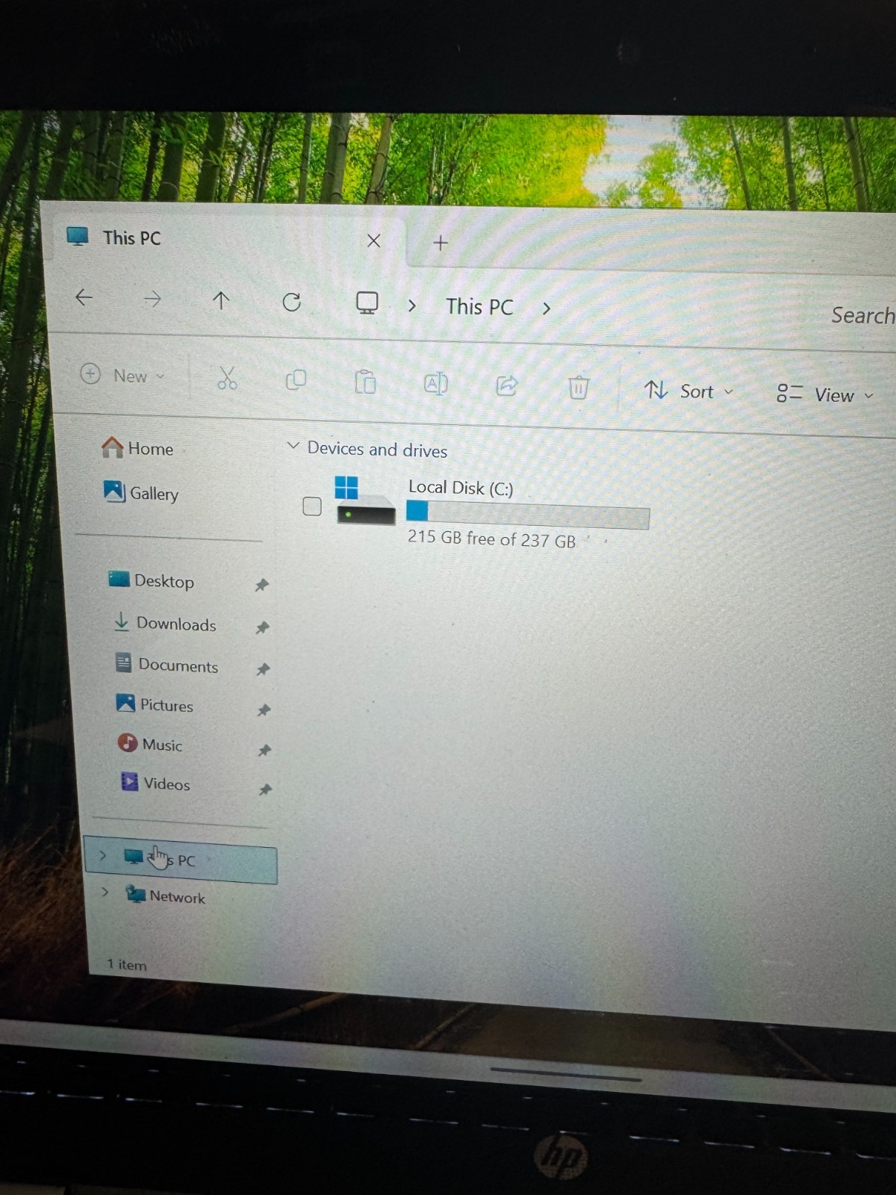Open the Music quick access folder
Viewport: 896px width, 1195px height.
(150, 744)
